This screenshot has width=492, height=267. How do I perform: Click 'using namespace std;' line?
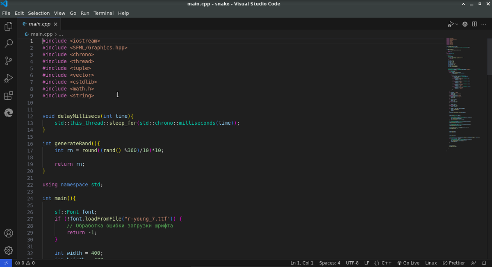tap(73, 185)
